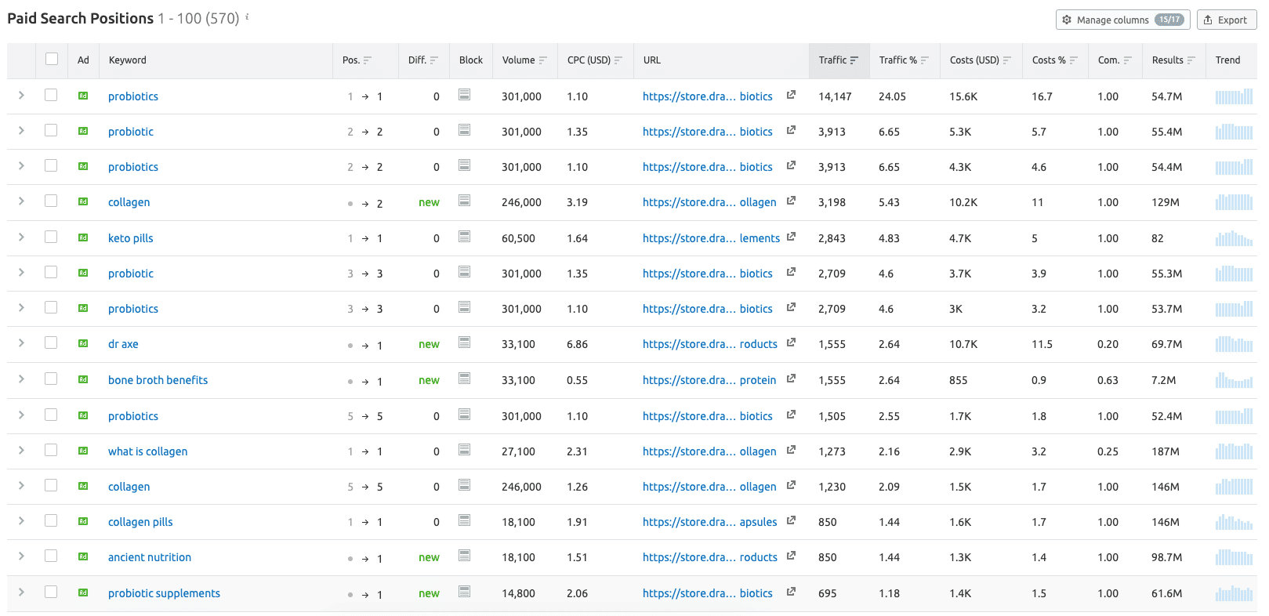
Task: Open keyword link keto pills
Action: click(131, 238)
